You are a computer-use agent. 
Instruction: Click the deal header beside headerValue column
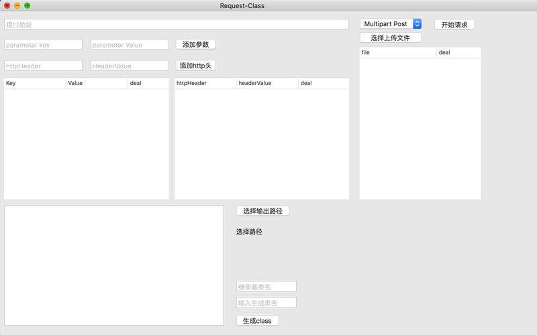point(324,83)
